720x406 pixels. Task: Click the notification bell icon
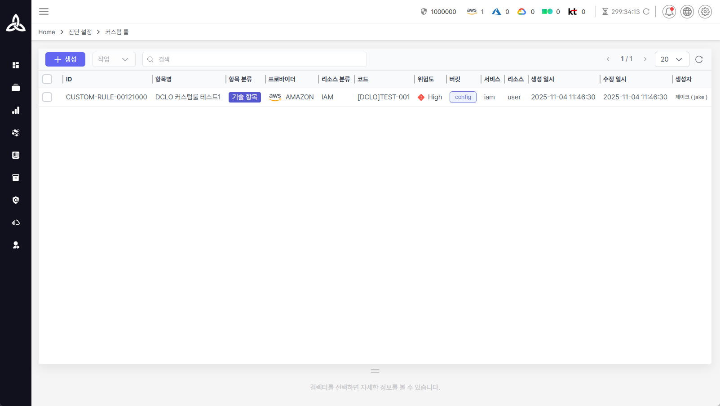click(x=669, y=12)
